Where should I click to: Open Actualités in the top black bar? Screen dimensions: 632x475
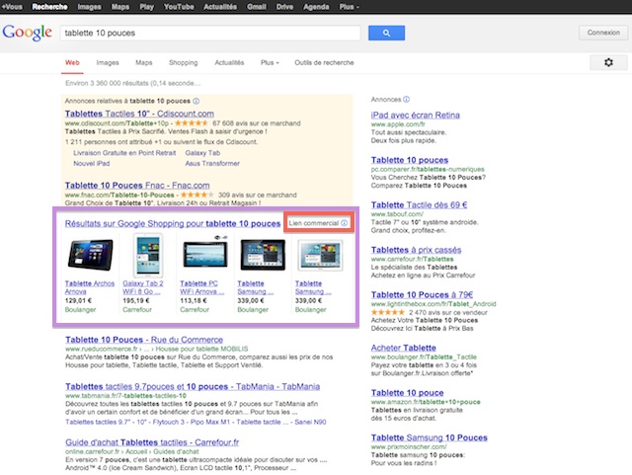(x=220, y=7)
